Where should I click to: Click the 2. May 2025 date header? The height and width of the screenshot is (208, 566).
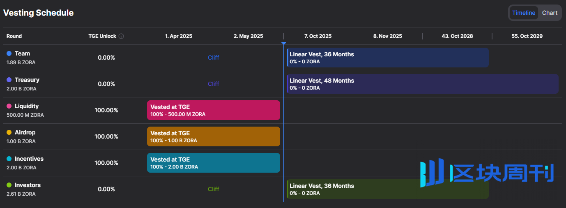248,36
